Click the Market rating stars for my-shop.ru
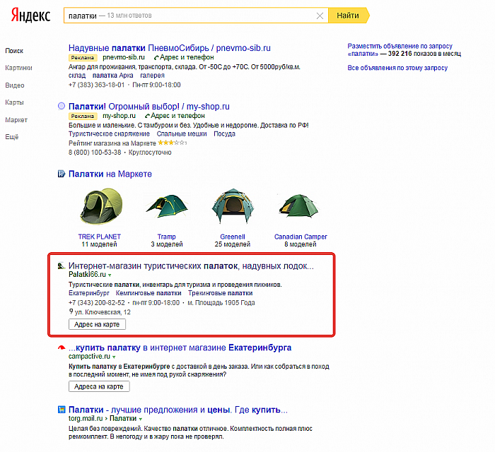The image size is (495, 452). (173, 143)
